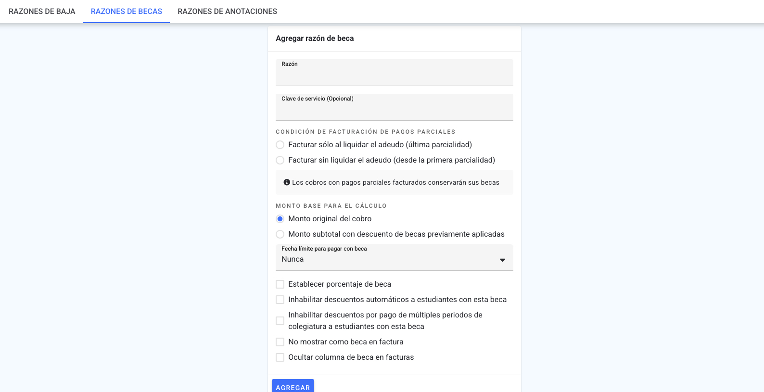This screenshot has height=392, width=764.
Task: Click the Condición de facturación de pagos parciales label
Action: [x=366, y=132]
